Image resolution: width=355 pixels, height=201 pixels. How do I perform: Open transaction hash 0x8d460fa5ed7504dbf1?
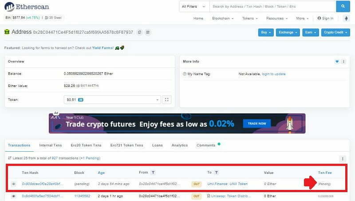pos(43,196)
